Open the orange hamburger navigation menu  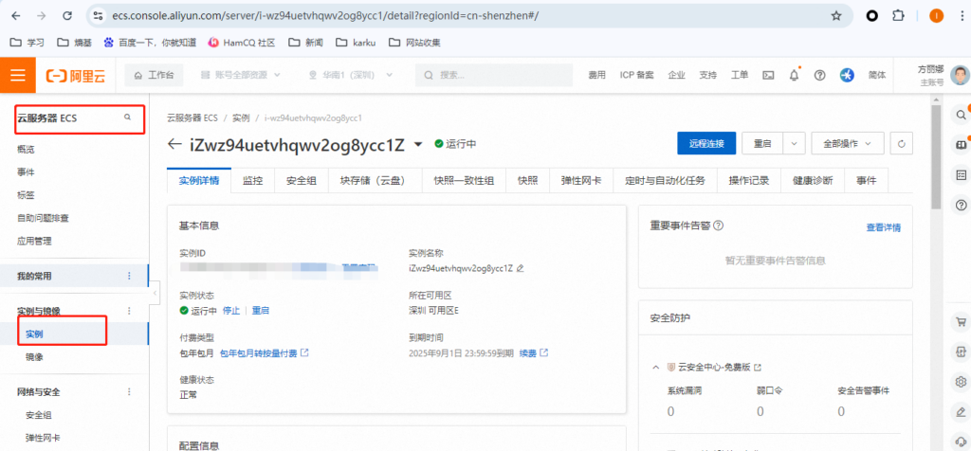(x=18, y=75)
